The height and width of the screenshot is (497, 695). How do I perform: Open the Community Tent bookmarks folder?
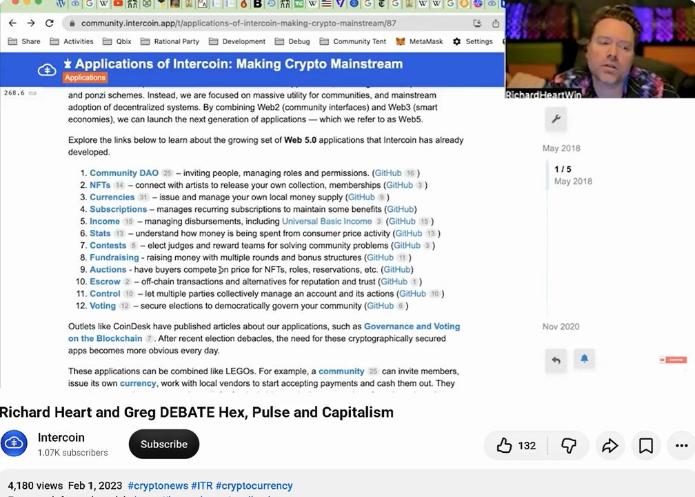353,41
